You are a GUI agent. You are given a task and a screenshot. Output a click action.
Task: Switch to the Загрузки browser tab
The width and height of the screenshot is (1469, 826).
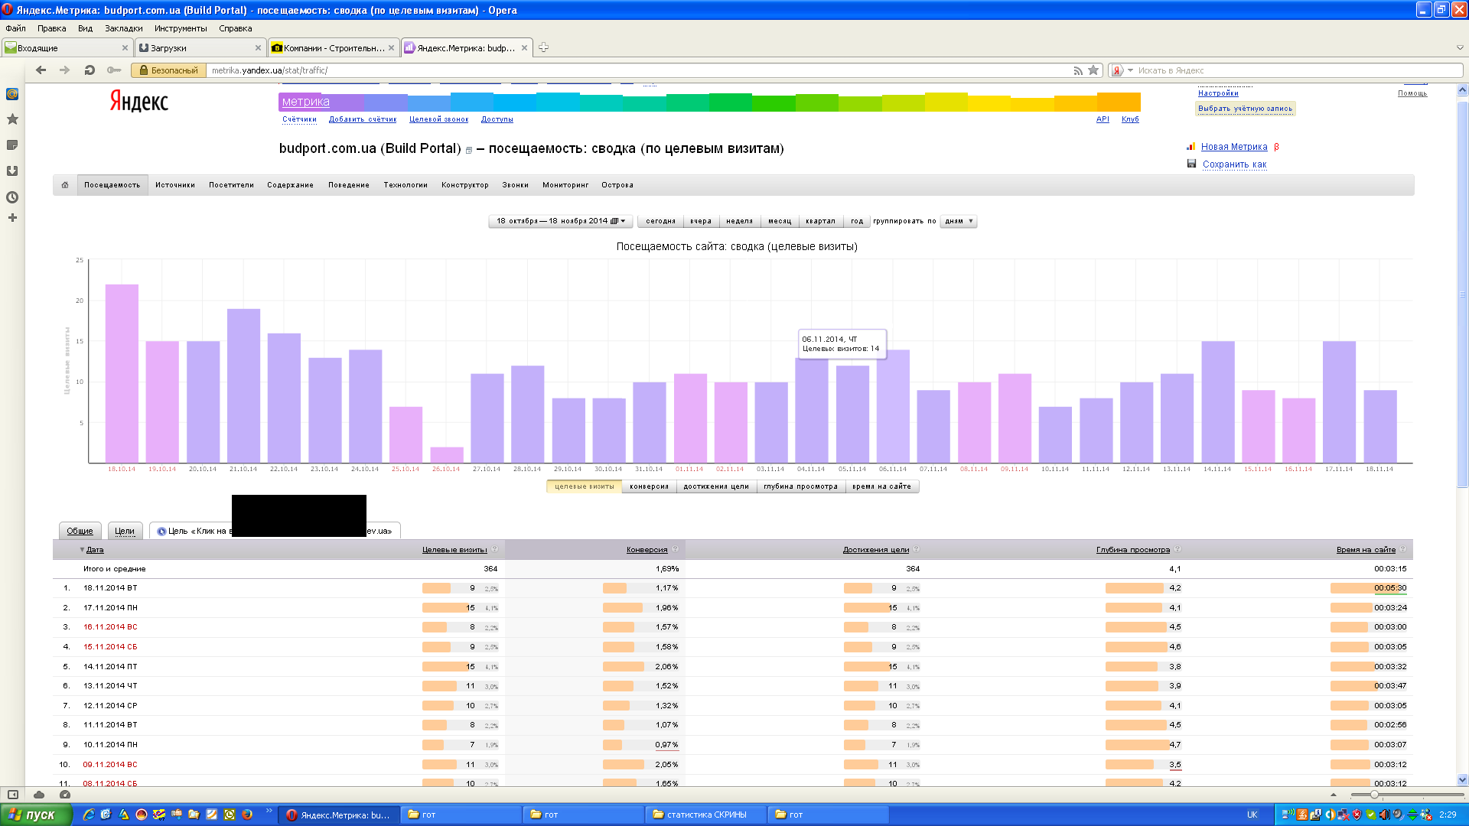point(200,47)
